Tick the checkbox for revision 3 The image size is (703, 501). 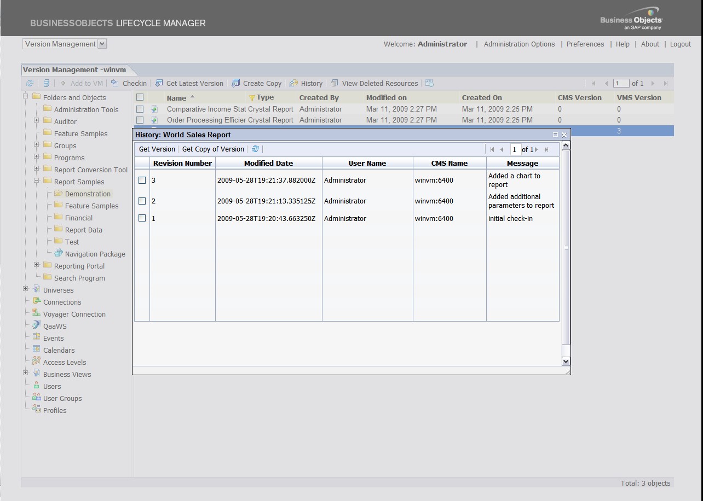142,180
